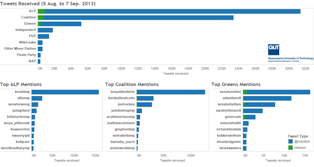Screen dimensions: 314x167
Task: Click the '15K' tick in Greens chart
Action: coord(305,155)
